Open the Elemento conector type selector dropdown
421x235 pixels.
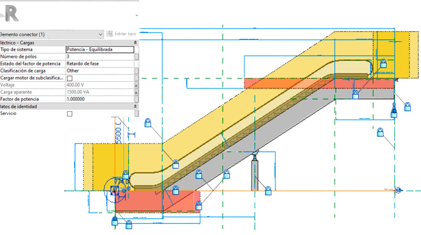pyautogui.click(x=100, y=34)
